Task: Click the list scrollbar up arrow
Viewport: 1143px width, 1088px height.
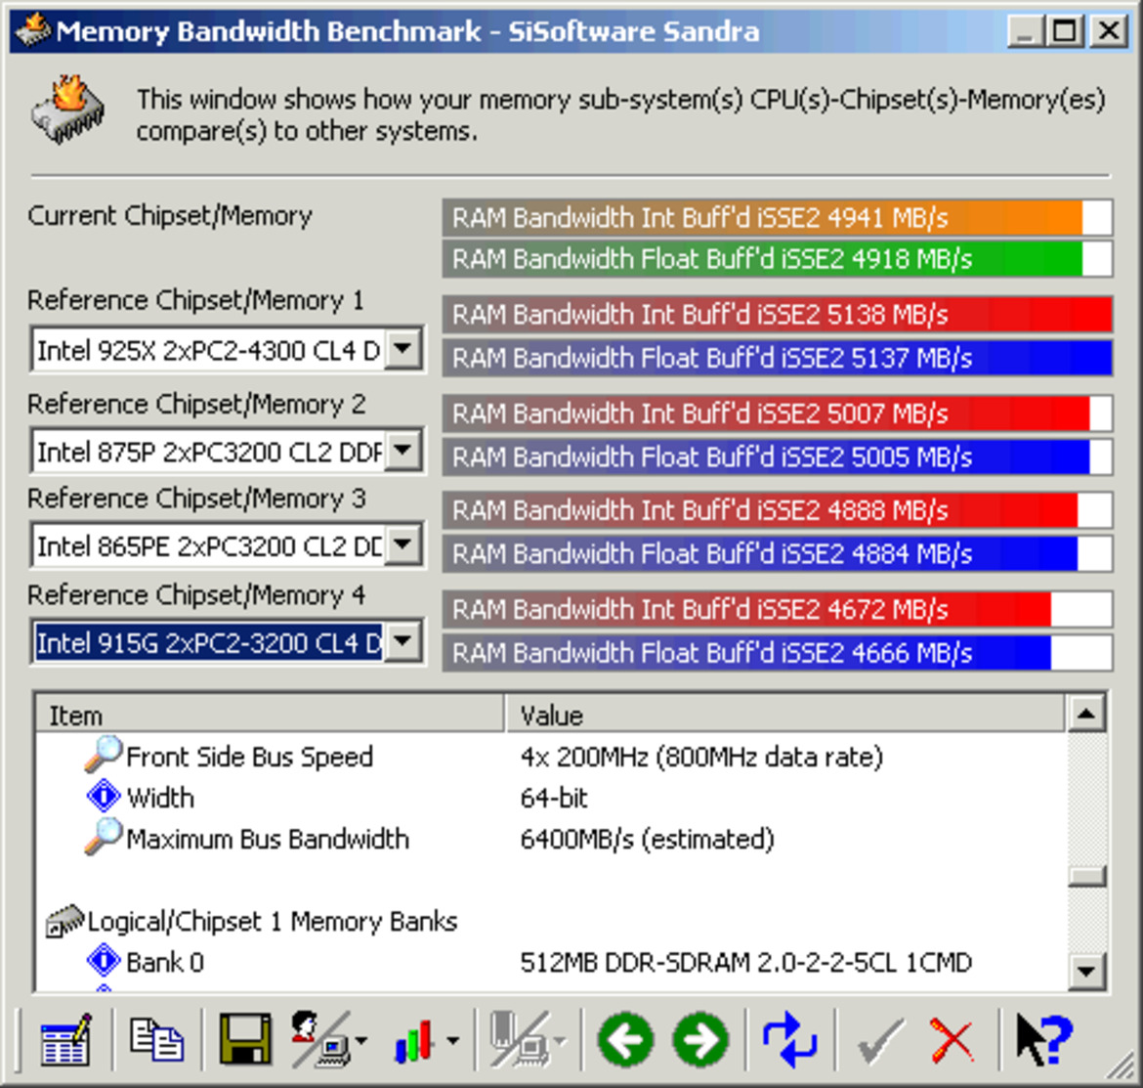Action: [1086, 714]
